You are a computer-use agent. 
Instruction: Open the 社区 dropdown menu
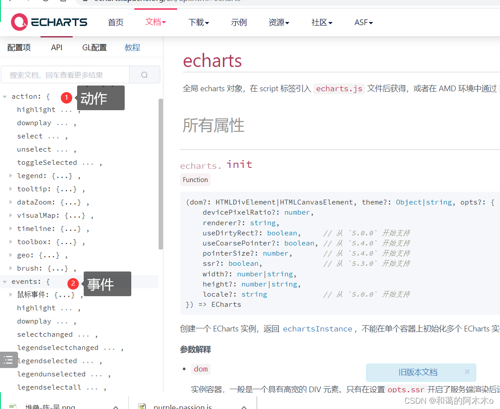pos(322,22)
